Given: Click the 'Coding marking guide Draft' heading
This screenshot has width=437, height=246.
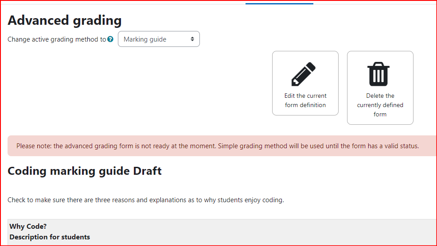Looking at the screenshot, I should [85, 171].
